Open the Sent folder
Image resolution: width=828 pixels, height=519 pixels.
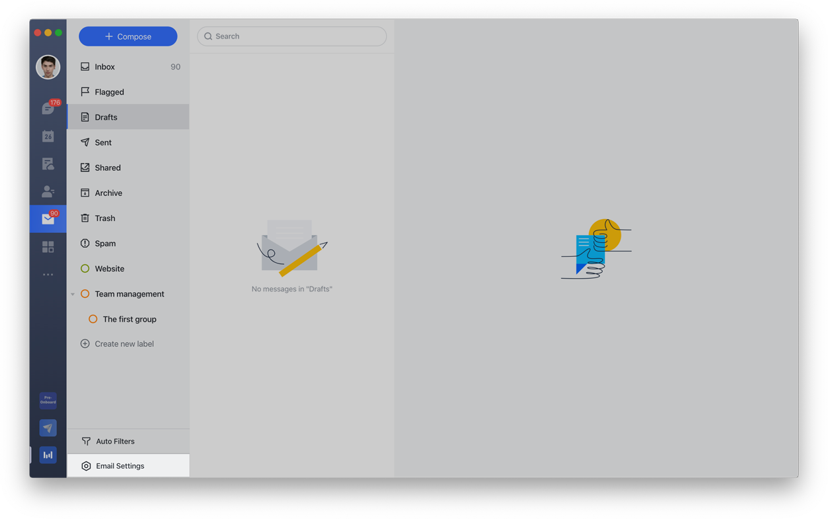click(128, 142)
